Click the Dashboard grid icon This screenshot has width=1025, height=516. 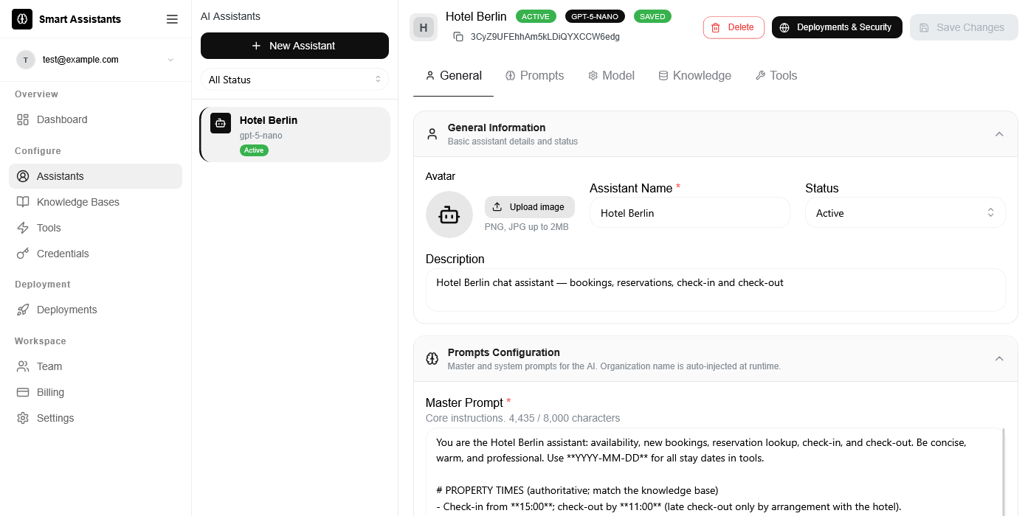pyautogui.click(x=23, y=119)
